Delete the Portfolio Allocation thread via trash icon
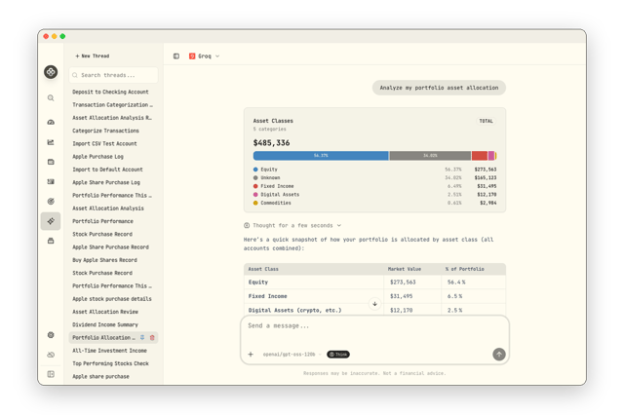 tap(152, 337)
